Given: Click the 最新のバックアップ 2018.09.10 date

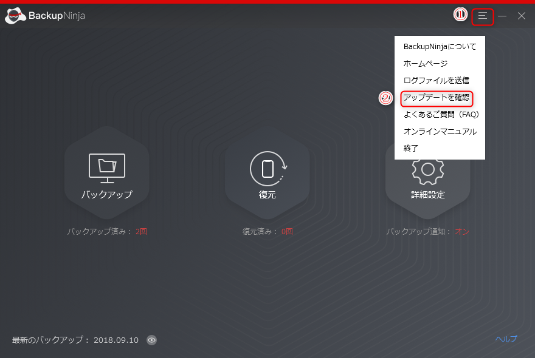Looking at the screenshot, I should [116, 340].
